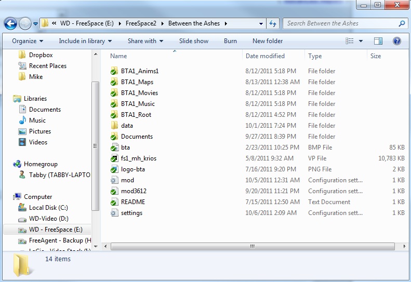Click the Search Between the Ashes field

click(x=341, y=23)
